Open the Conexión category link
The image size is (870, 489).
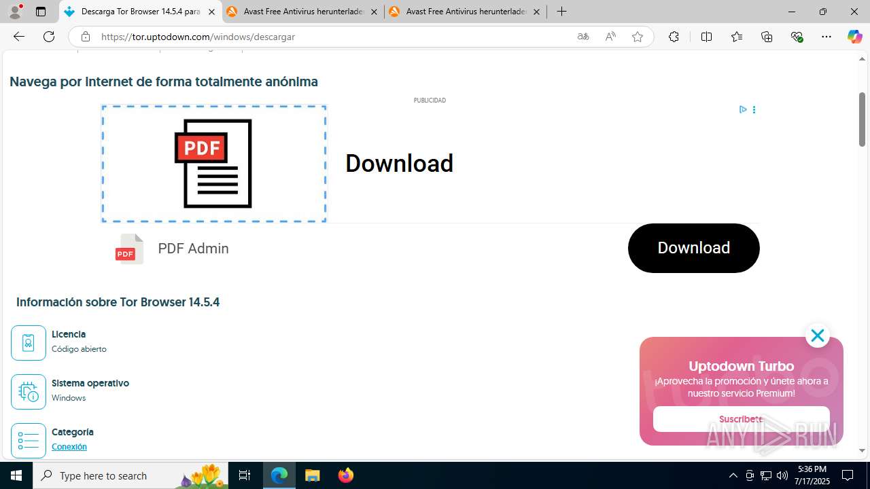pyautogui.click(x=69, y=447)
